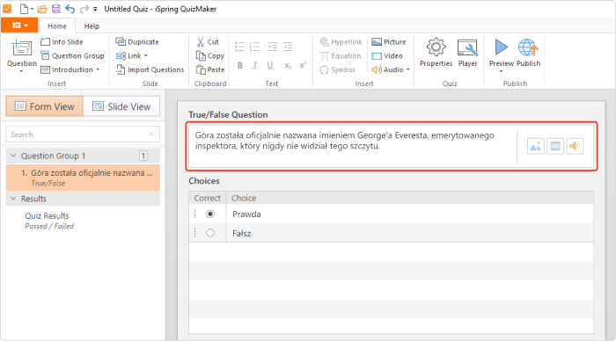Switch to the Help ribbon tab
616x341 pixels.
click(92, 25)
